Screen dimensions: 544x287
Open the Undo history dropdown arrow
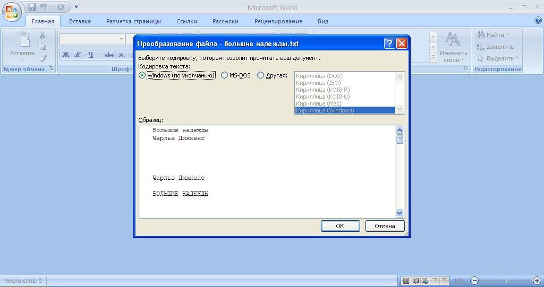51,6
